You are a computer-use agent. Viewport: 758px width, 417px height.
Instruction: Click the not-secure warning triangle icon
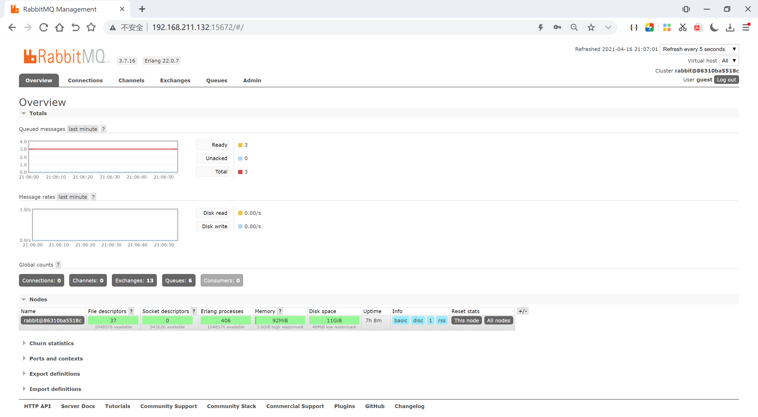(x=112, y=28)
